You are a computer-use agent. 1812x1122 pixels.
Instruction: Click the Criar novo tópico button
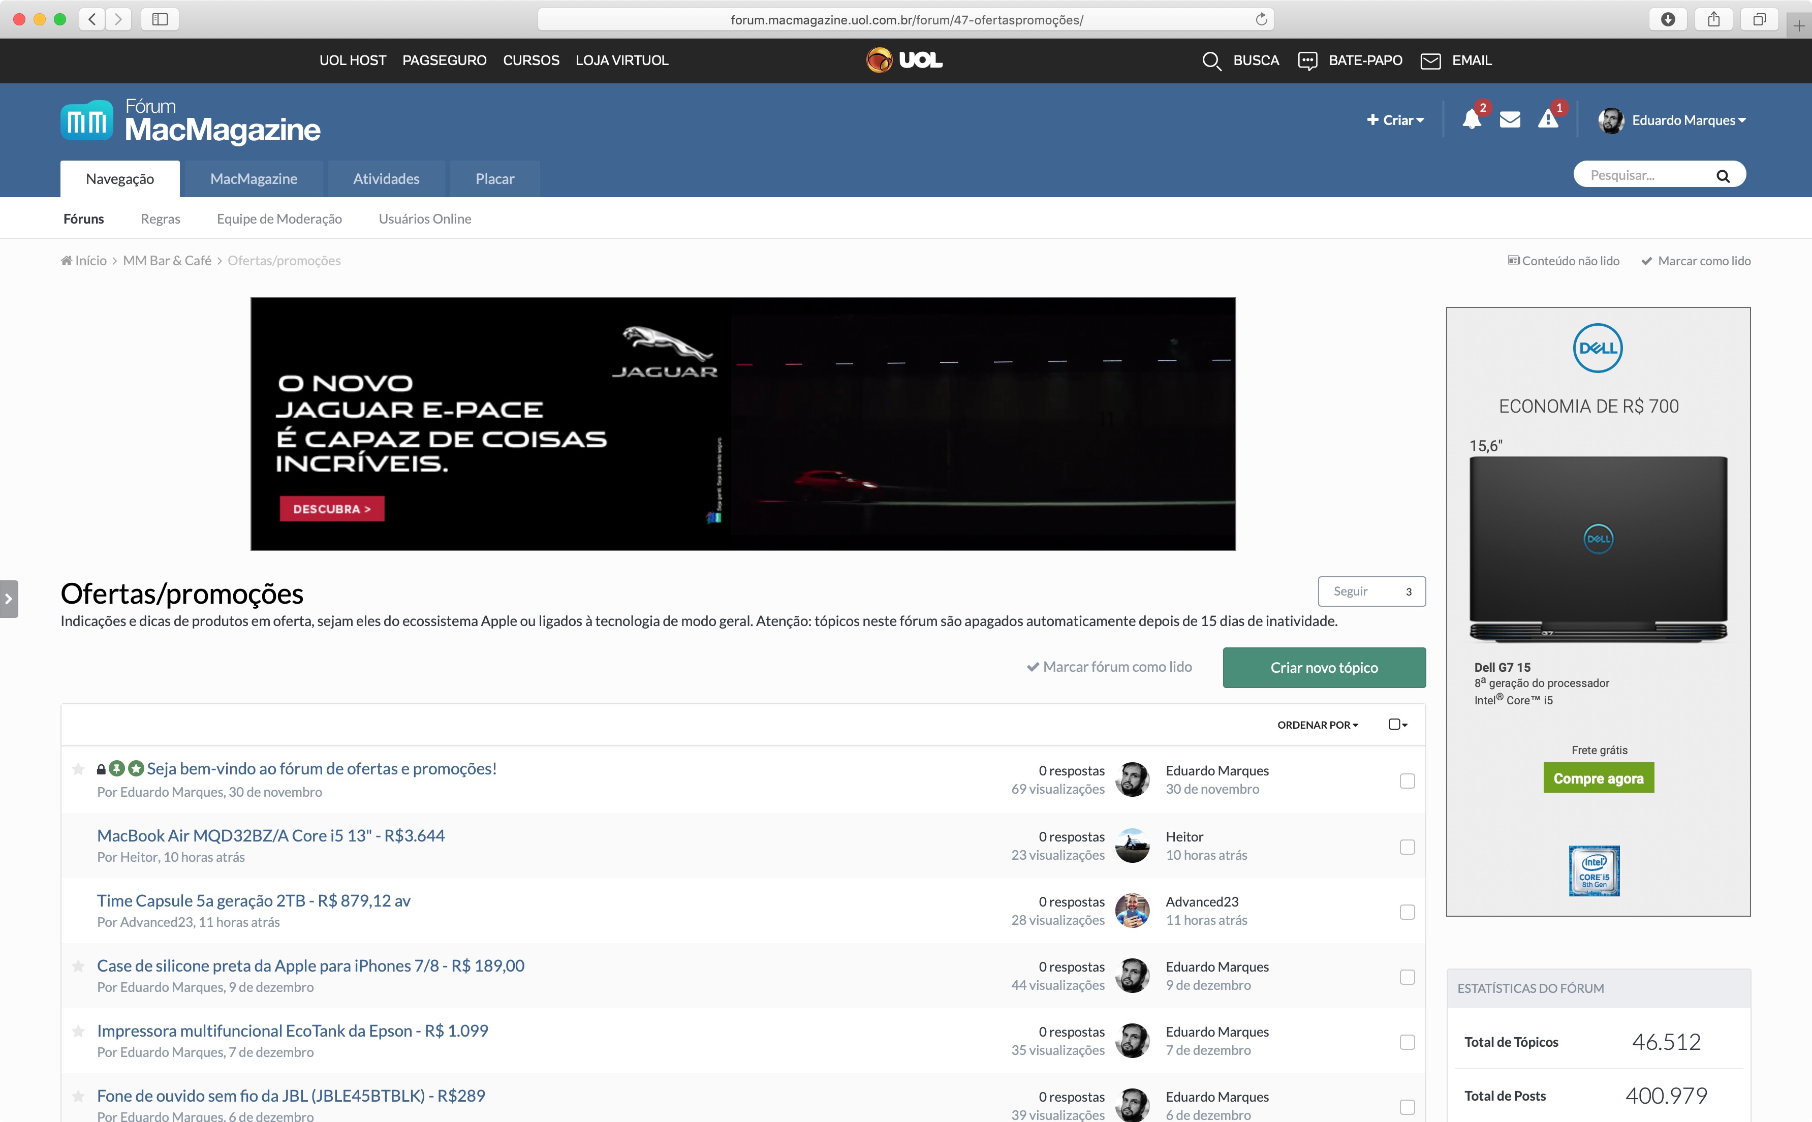tap(1324, 668)
